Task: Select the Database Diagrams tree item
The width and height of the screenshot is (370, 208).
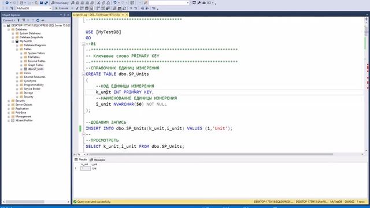Action: [x=35, y=45]
